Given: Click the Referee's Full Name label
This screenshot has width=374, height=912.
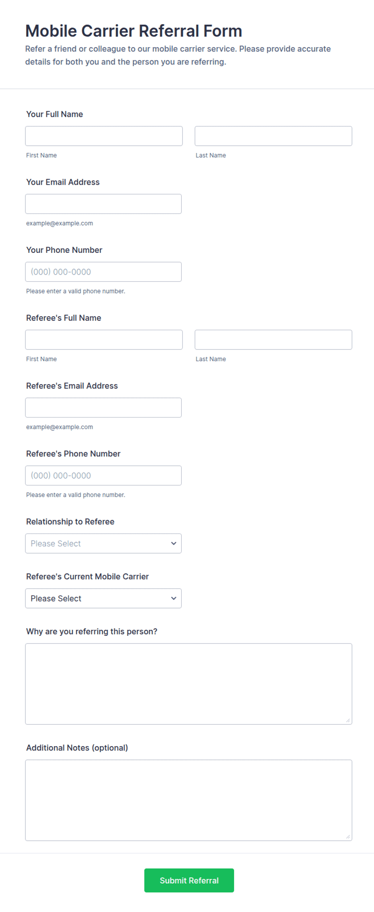Looking at the screenshot, I should (x=64, y=318).
